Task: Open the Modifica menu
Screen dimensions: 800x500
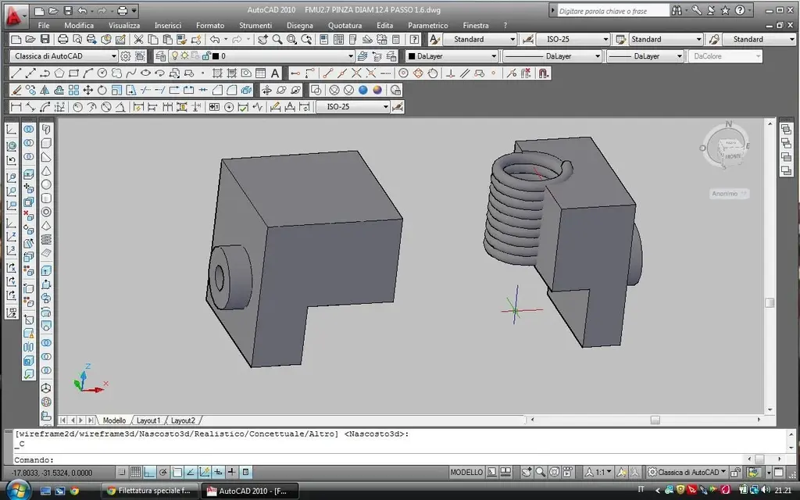Action: (79, 25)
